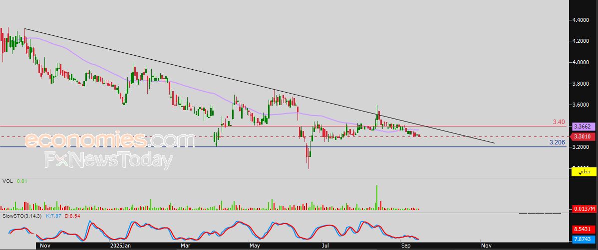Click the yellow خطي scale label
This screenshot has width=598, height=250.
pos(584,171)
